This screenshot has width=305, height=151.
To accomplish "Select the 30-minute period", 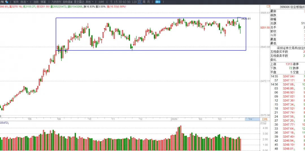I will pos(120,2).
